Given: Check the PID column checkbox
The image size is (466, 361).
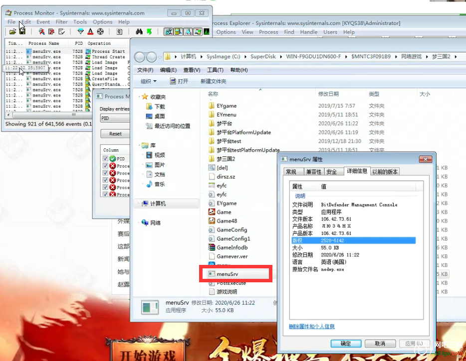Looking at the screenshot, I should (x=105, y=159).
